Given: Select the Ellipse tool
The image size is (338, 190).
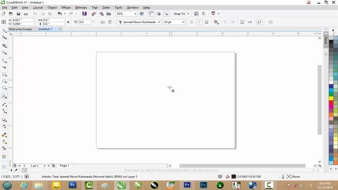Looking at the screenshot, I should (4, 81).
